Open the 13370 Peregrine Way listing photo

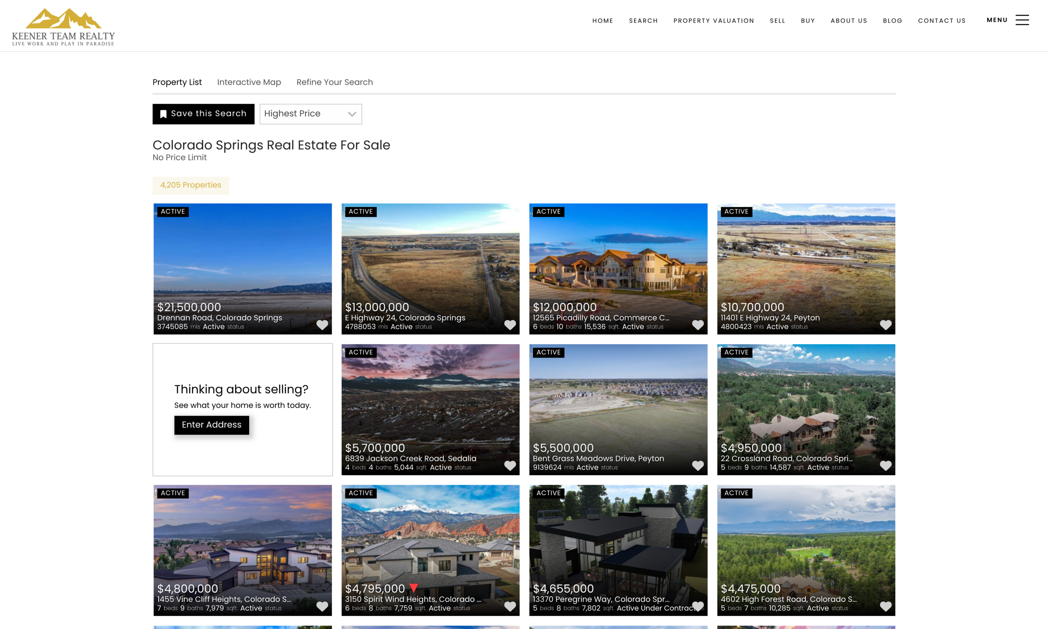pyautogui.click(x=618, y=538)
